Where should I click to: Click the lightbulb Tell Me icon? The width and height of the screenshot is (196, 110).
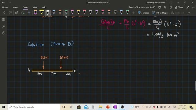(x=165, y=7)
